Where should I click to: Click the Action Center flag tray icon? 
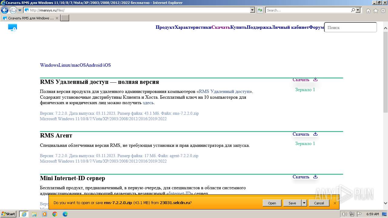point(359,214)
